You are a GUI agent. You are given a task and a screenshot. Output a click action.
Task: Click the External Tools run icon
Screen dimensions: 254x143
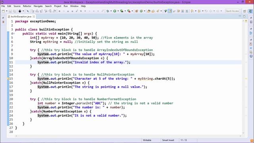[129, 11]
